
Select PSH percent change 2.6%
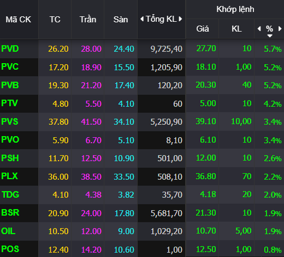[273, 158]
